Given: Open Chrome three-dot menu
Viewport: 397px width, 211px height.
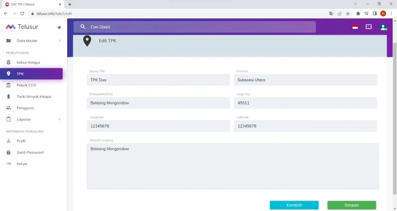Looking at the screenshot, I should [x=391, y=13].
